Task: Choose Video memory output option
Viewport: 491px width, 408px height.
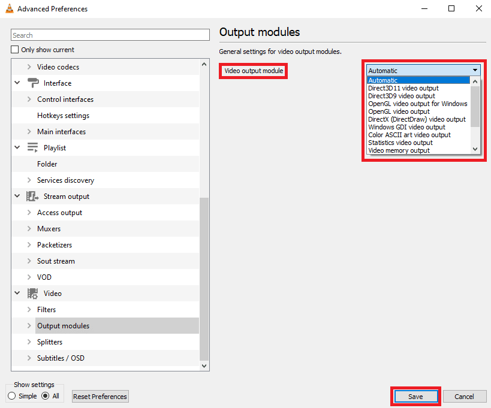Action: (x=418, y=150)
